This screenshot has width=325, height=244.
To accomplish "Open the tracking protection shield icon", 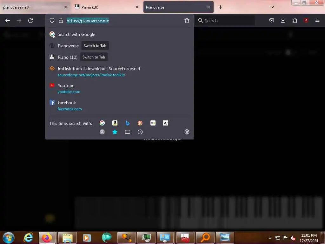I will pyautogui.click(x=52, y=20).
